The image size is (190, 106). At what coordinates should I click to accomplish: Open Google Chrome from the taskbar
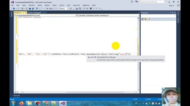[46, 103]
